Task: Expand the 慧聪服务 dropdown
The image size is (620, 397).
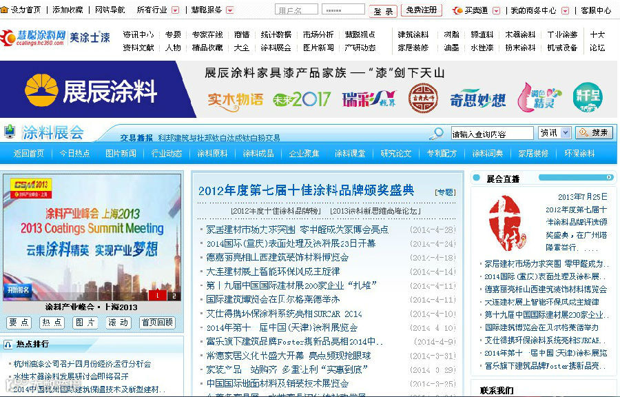Action: coord(229,10)
